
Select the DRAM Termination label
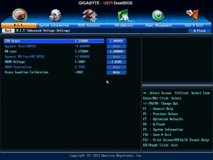click(x=18, y=67)
